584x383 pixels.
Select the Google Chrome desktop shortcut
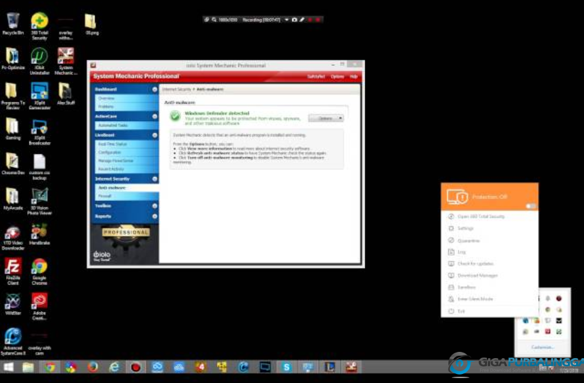[40, 271]
